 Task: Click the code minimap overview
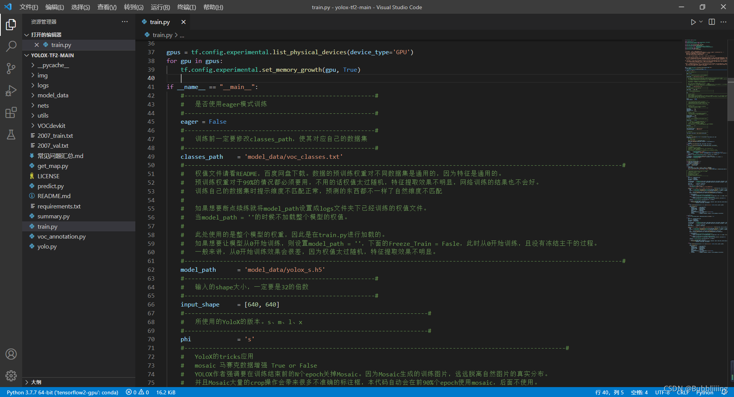706,147
